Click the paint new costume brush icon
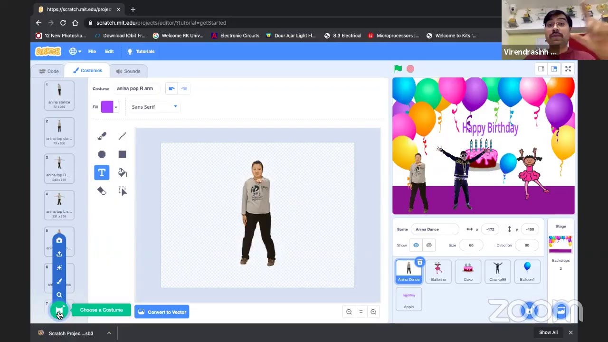Image resolution: width=608 pixels, height=342 pixels. pos(59,281)
